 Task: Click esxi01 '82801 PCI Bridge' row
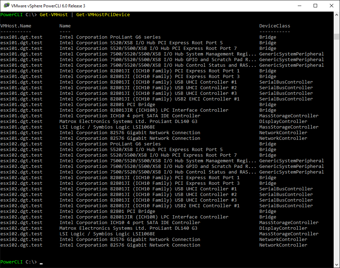point(138,105)
